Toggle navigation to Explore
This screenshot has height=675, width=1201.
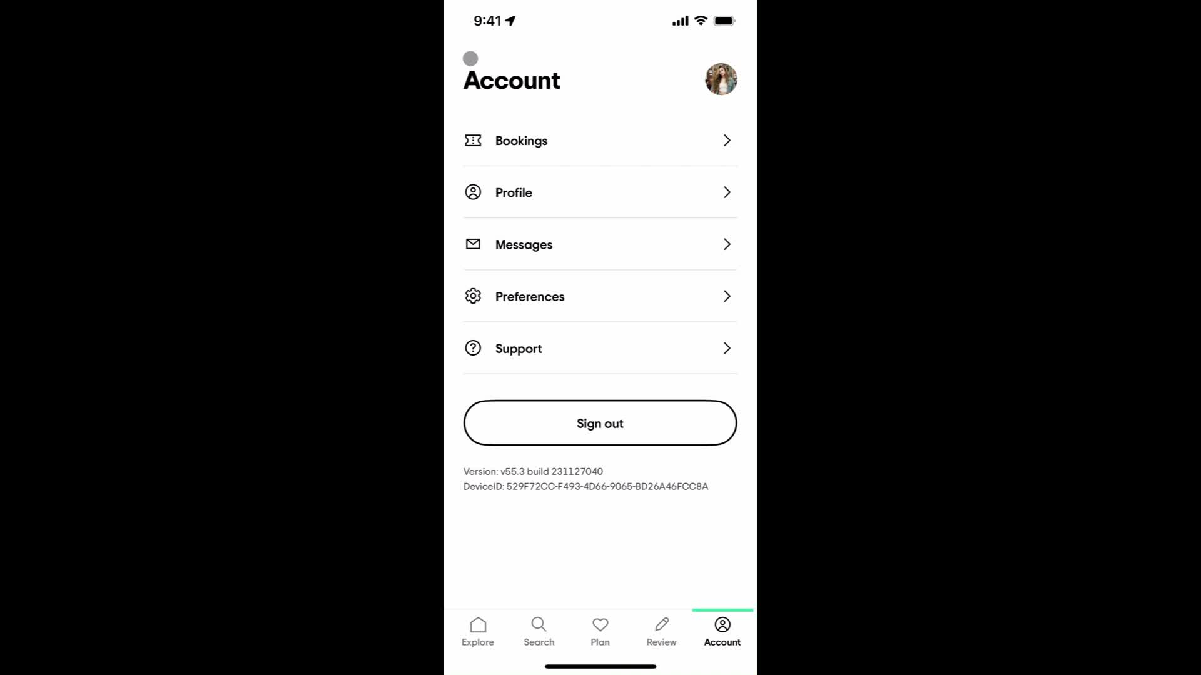point(478,631)
